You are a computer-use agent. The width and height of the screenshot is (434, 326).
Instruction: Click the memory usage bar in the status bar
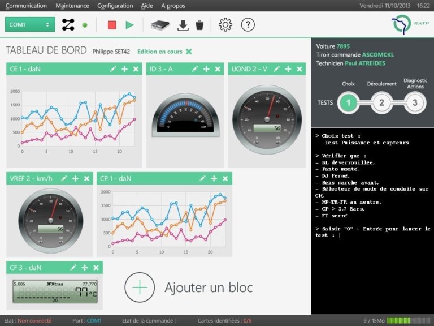[409, 321]
